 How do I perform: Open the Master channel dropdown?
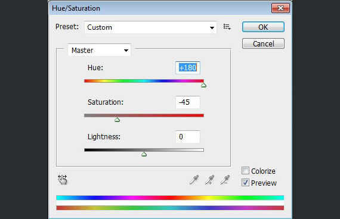(x=99, y=50)
